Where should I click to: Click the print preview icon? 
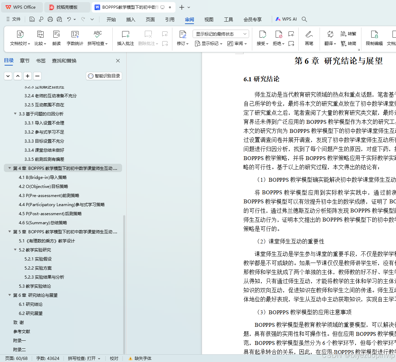(x=59, y=19)
